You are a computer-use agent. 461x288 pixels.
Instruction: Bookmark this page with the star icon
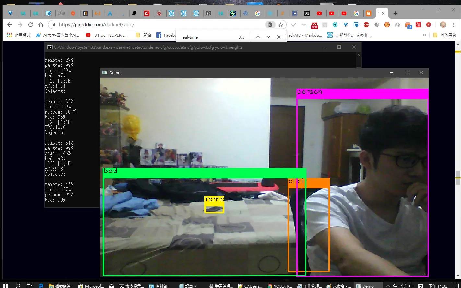(281, 25)
